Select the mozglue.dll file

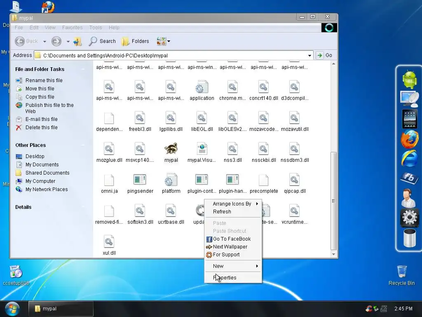[x=109, y=149]
